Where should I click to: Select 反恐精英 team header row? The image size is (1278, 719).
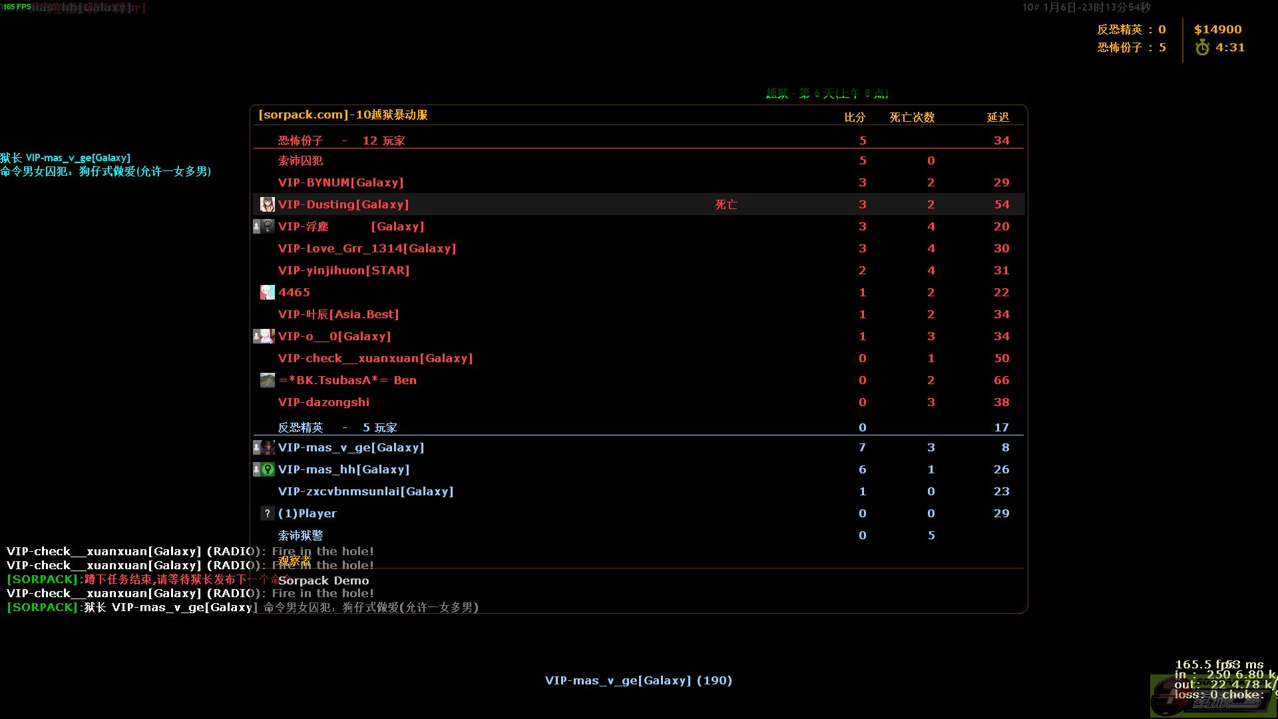337,427
